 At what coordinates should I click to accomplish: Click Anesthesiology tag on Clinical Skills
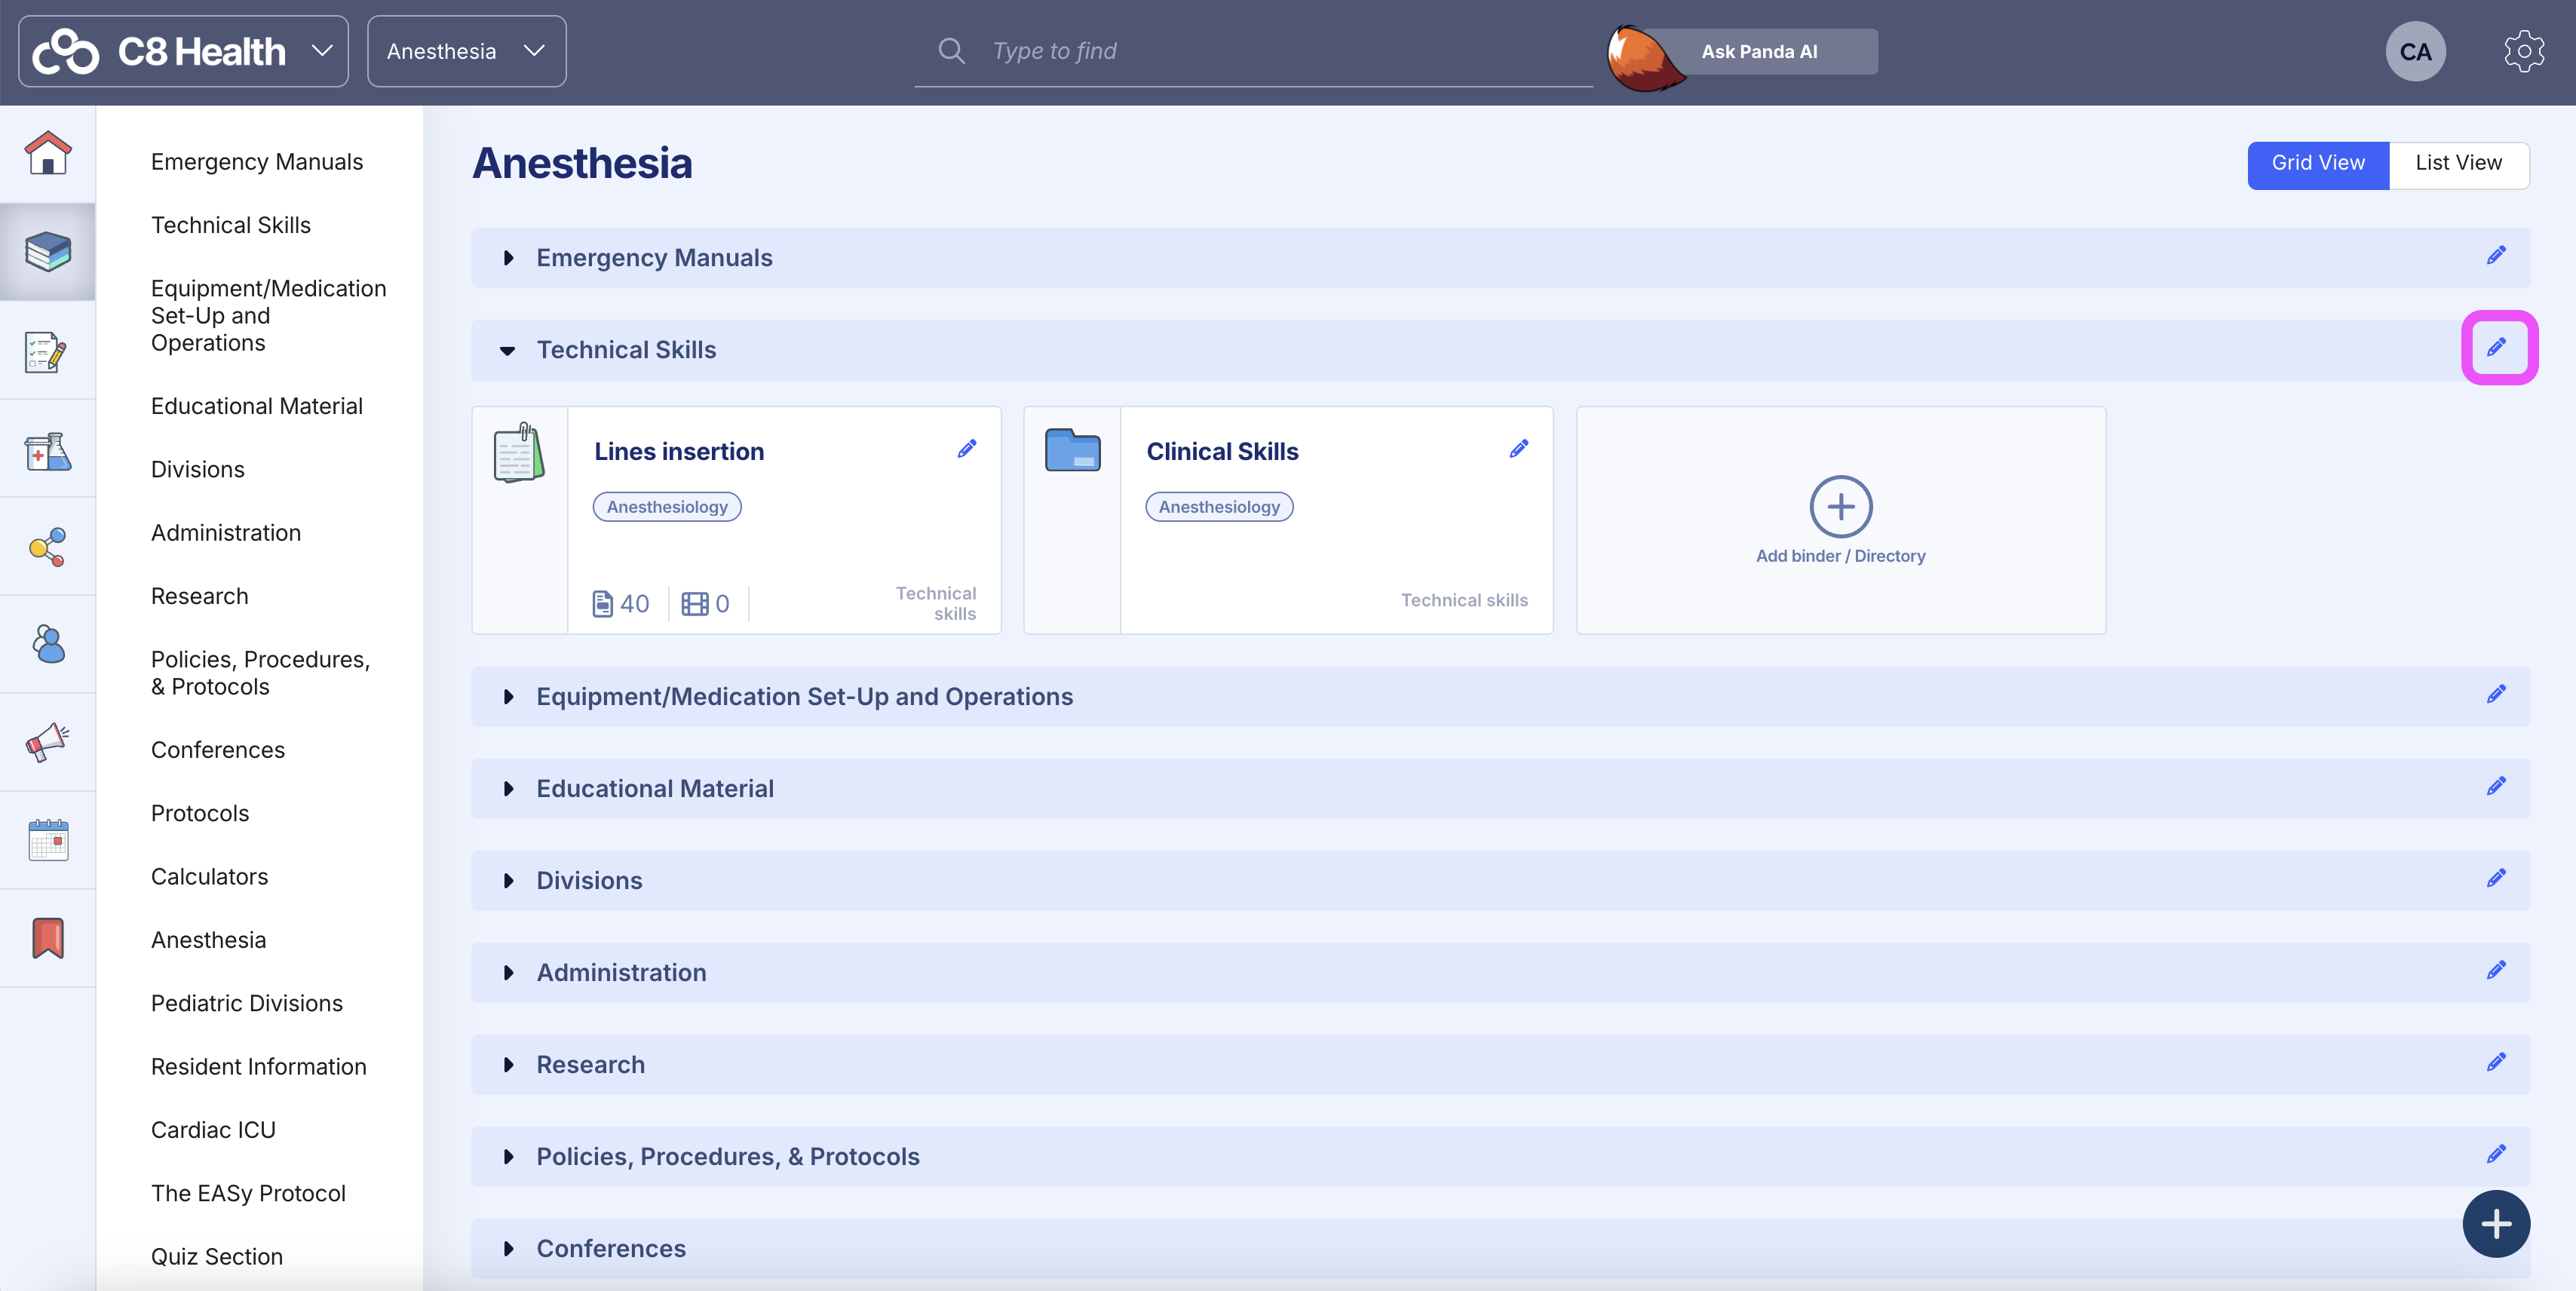1219,507
